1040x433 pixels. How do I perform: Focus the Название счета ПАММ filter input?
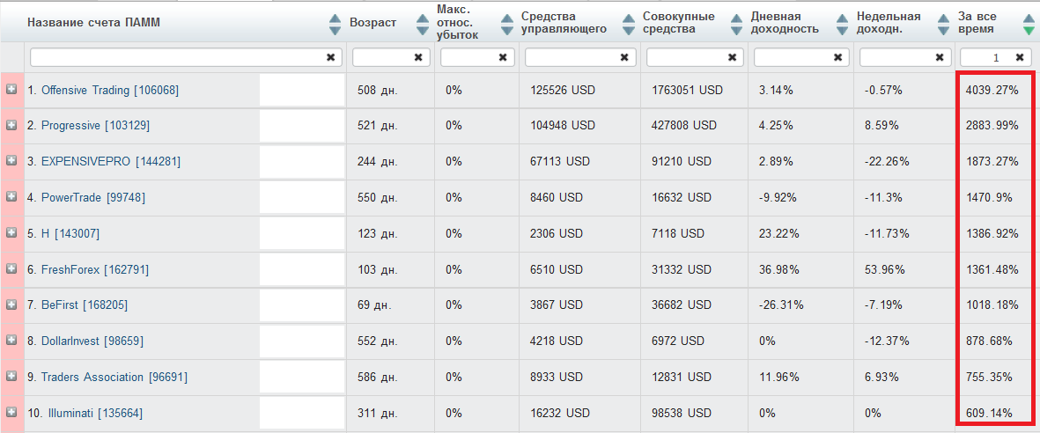click(x=178, y=58)
